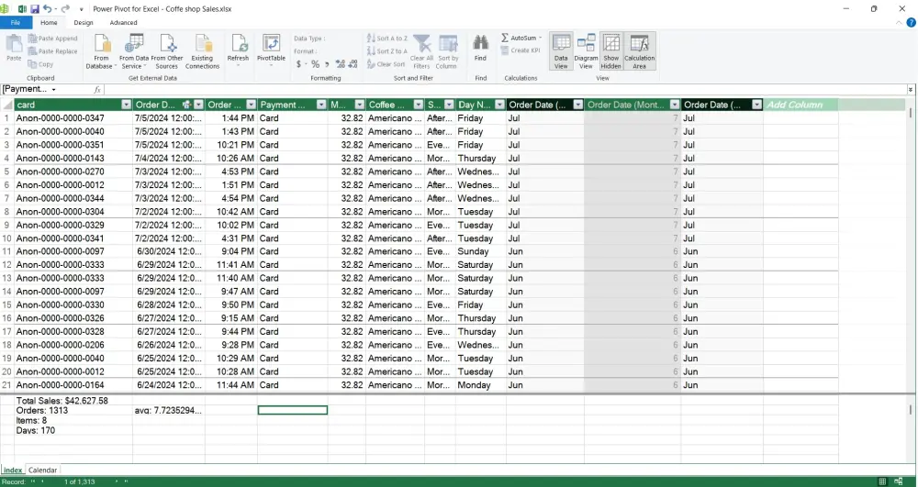Open filter dropdown for Order Date (Mont... column
The height and width of the screenshot is (487, 918).
[675, 105]
